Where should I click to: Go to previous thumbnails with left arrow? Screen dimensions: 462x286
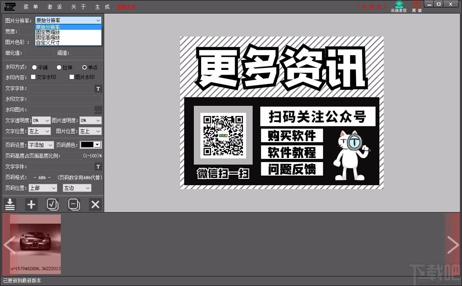point(10,244)
